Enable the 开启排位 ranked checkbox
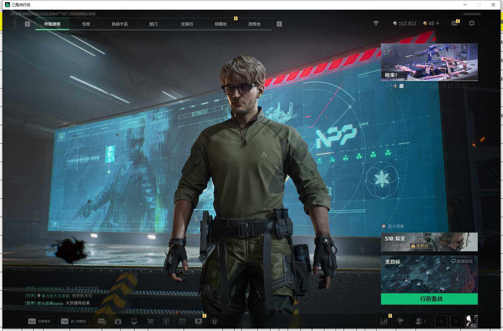Screen dimensions: 503x331 coord(387,246)
